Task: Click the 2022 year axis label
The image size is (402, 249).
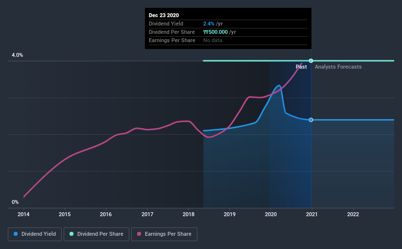Action: [x=353, y=214]
